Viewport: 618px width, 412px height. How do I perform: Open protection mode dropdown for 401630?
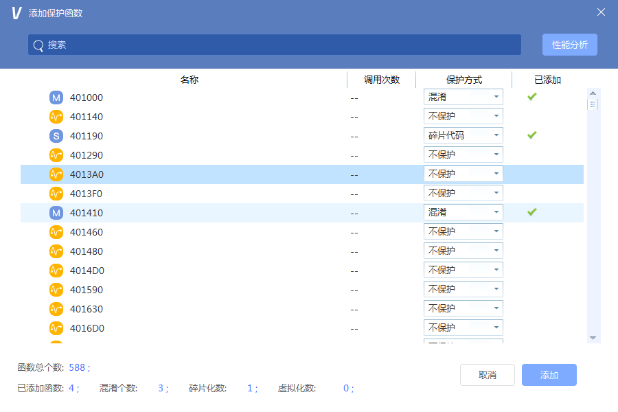click(x=463, y=308)
